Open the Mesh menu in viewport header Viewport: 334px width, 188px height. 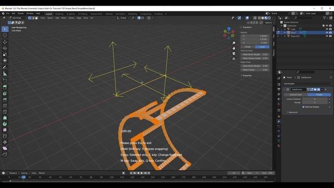point(64,18)
